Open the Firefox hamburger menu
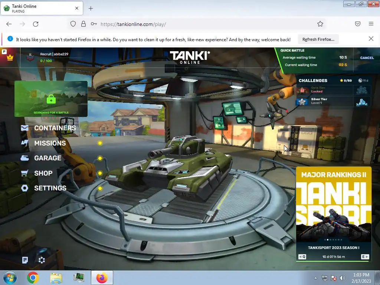 371,24
